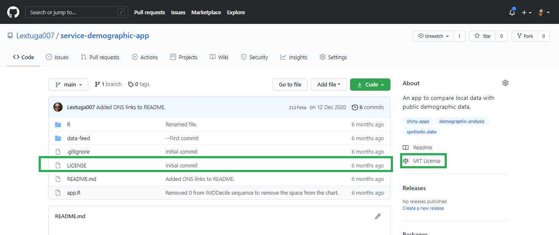The height and width of the screenshot is (235, 559).
Task: Open the 'Removed 0 from IMDDecile' commit message
Action: (x=252, y=193)
